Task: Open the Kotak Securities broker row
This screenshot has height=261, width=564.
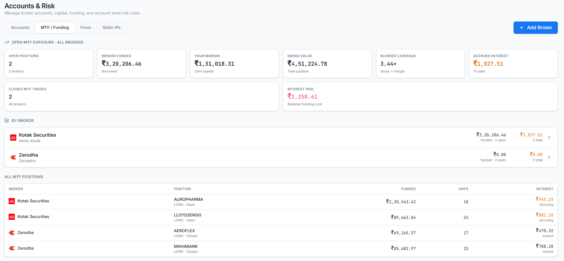Action: (x=281, y=138)
